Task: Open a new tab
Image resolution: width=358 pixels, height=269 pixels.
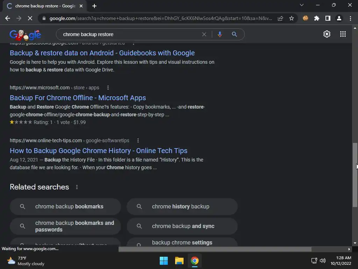Action: (94, 6)
